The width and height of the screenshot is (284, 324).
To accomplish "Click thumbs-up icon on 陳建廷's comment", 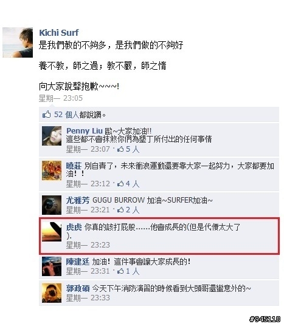I will pyautogui.click(x=120, y=271).
